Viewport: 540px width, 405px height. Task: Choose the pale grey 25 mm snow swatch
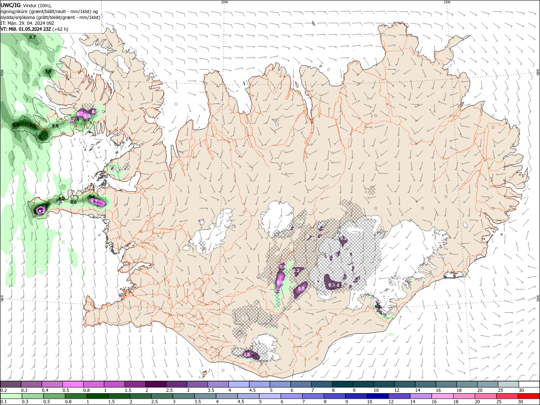point(509,384)
